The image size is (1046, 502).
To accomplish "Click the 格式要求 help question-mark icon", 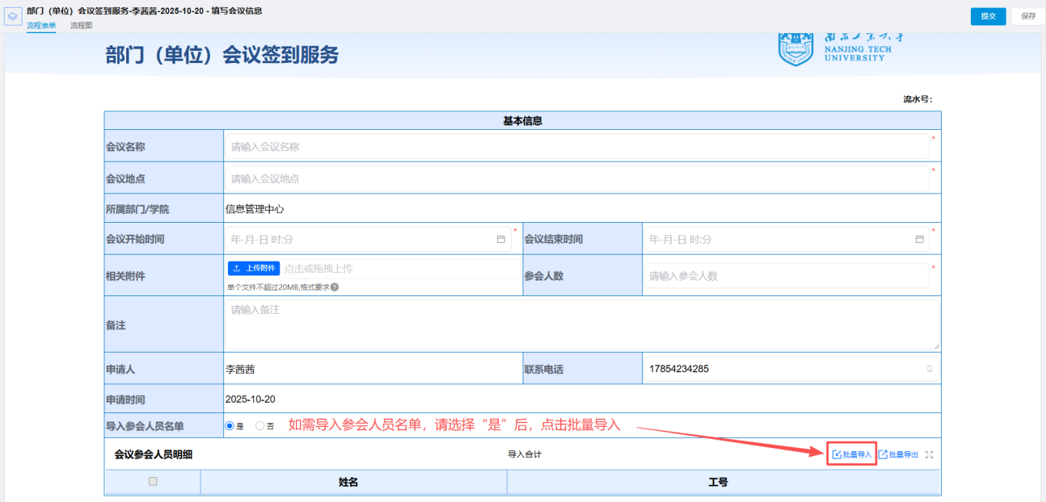I will coord(335,287).
